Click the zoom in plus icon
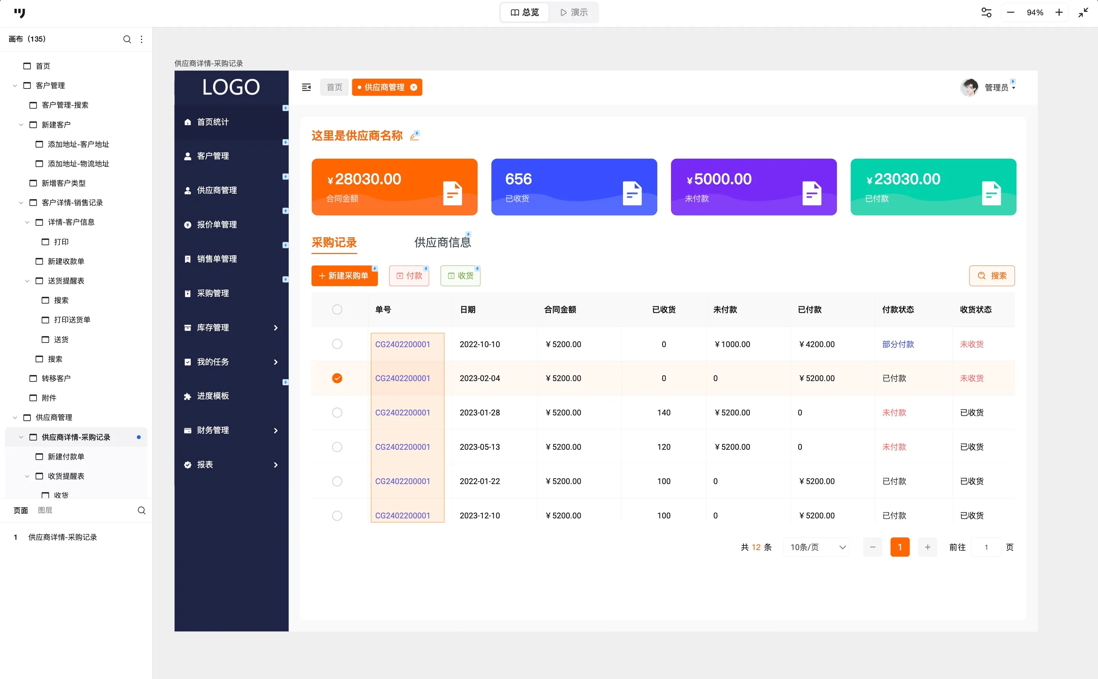This screenshot has height=679, width=1098. (x=1059, y=13)
